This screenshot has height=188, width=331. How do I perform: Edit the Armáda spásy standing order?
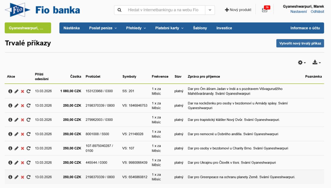pyautogui.click(x=16, y=105)
